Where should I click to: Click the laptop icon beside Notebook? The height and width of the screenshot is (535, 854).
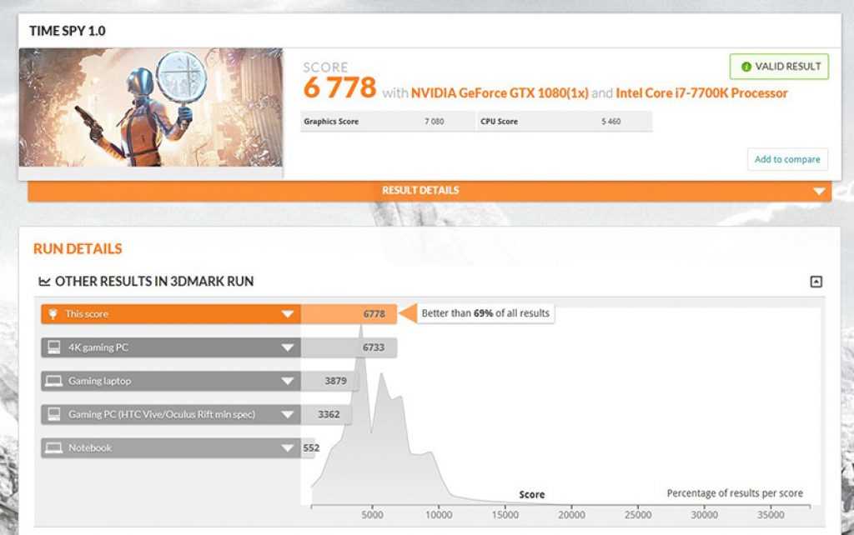pyautogui.click(x=53, y=448)
